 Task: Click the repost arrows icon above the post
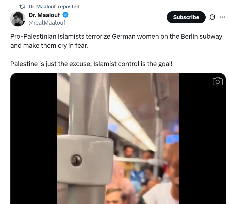(x=22, y=7)
